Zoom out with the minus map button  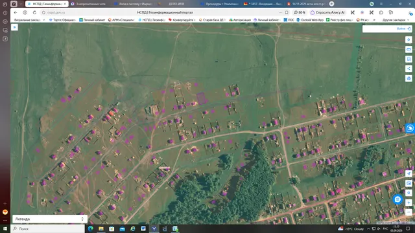click(409, 212)
